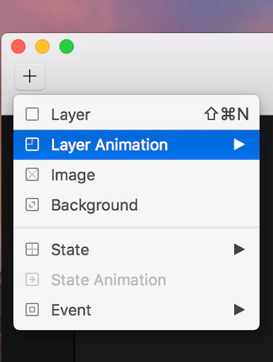
Task: Click the State grid icon
Action: point(32,250)
